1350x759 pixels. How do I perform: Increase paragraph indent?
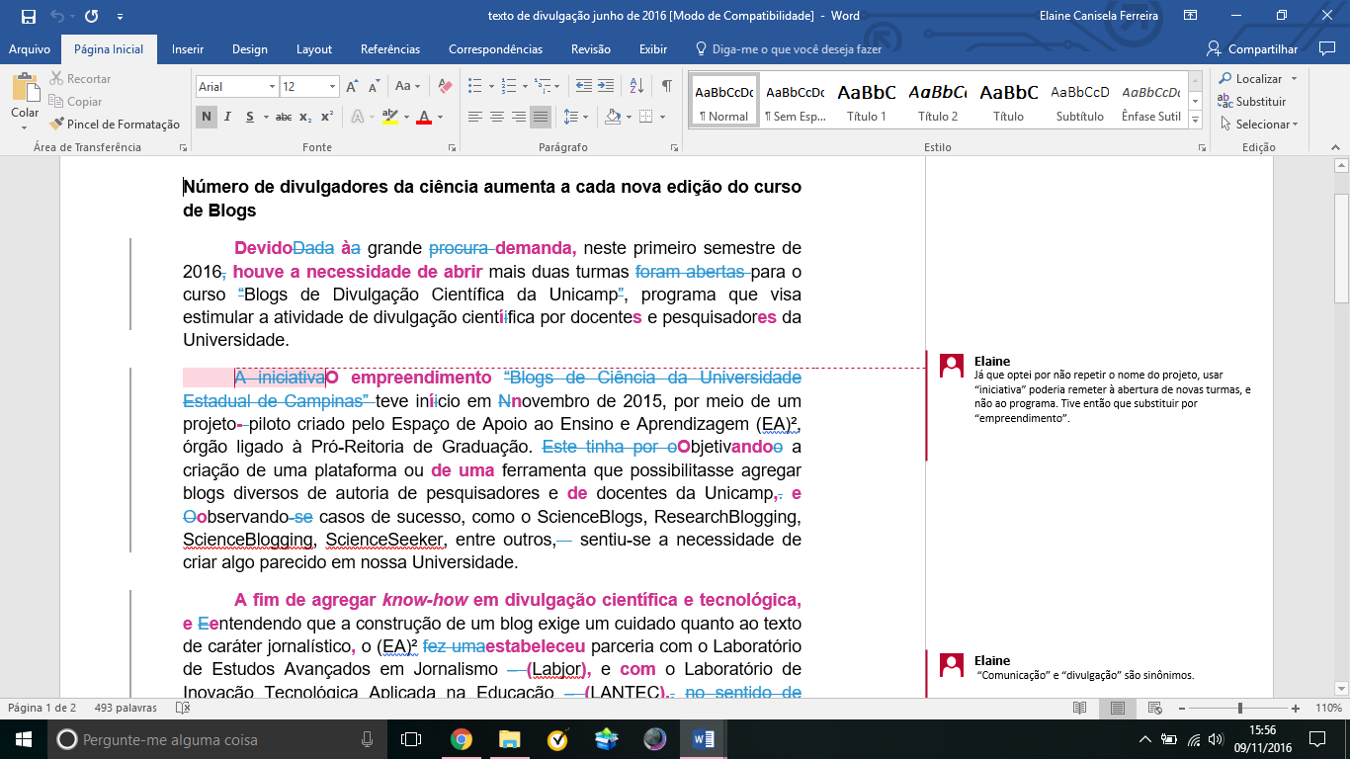tap(605, 86)
